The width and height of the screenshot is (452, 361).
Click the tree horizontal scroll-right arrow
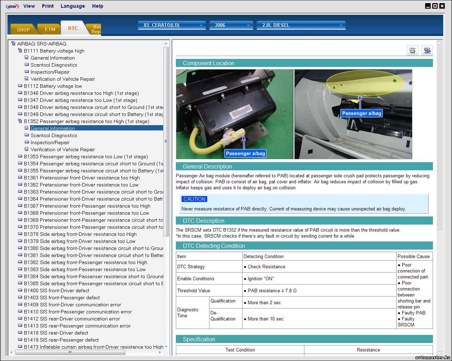160,352
